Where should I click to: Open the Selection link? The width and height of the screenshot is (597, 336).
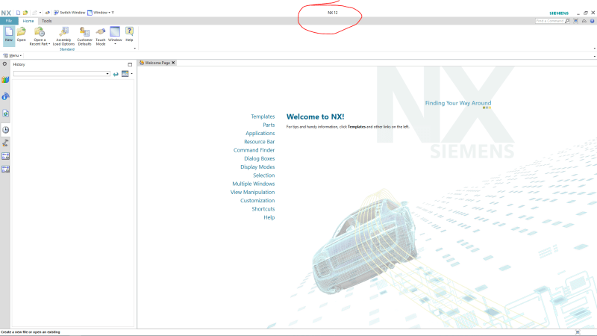point(264,175)
